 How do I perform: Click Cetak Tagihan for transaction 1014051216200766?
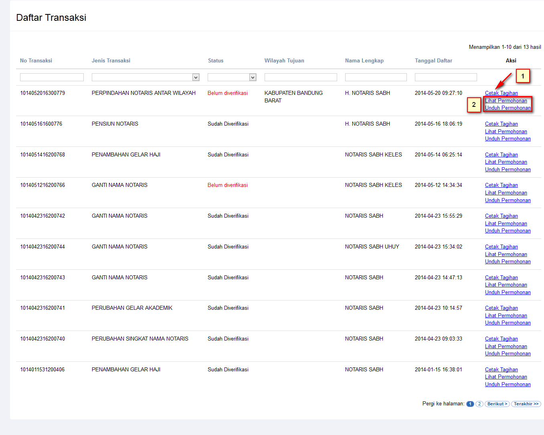tap(501, 185)
